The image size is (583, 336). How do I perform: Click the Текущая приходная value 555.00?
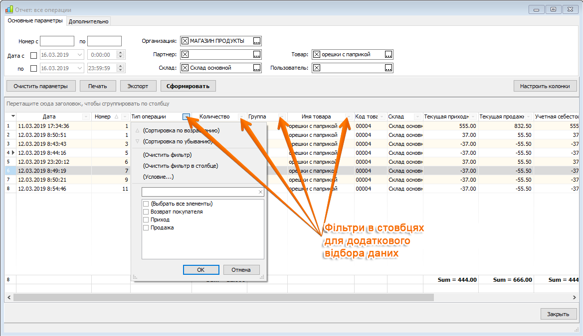pyautogui.click(x=467, y=126)
